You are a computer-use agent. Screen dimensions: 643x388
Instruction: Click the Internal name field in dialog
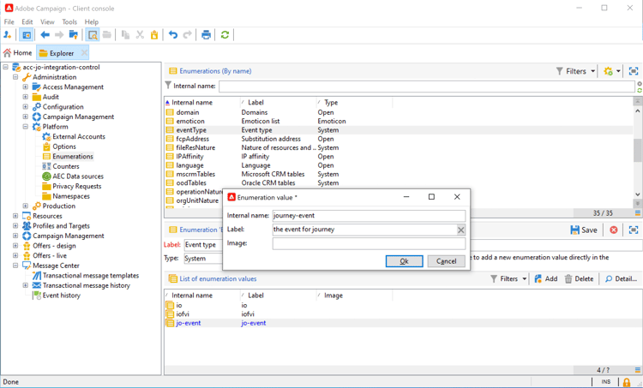point(369,216)
